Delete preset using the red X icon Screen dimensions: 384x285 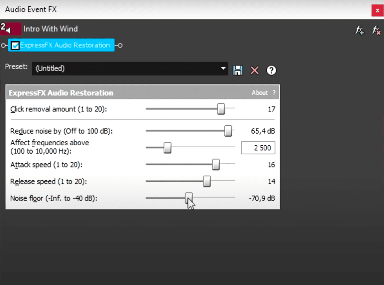(255, 70)
